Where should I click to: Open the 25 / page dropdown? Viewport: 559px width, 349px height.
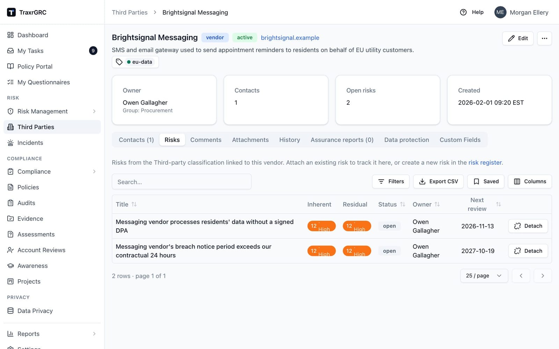point(484,276)
